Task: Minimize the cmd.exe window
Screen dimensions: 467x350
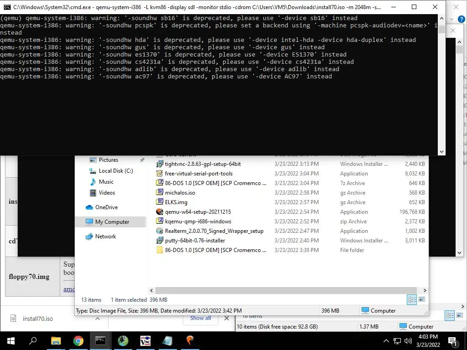Action: tap(394, 7)
